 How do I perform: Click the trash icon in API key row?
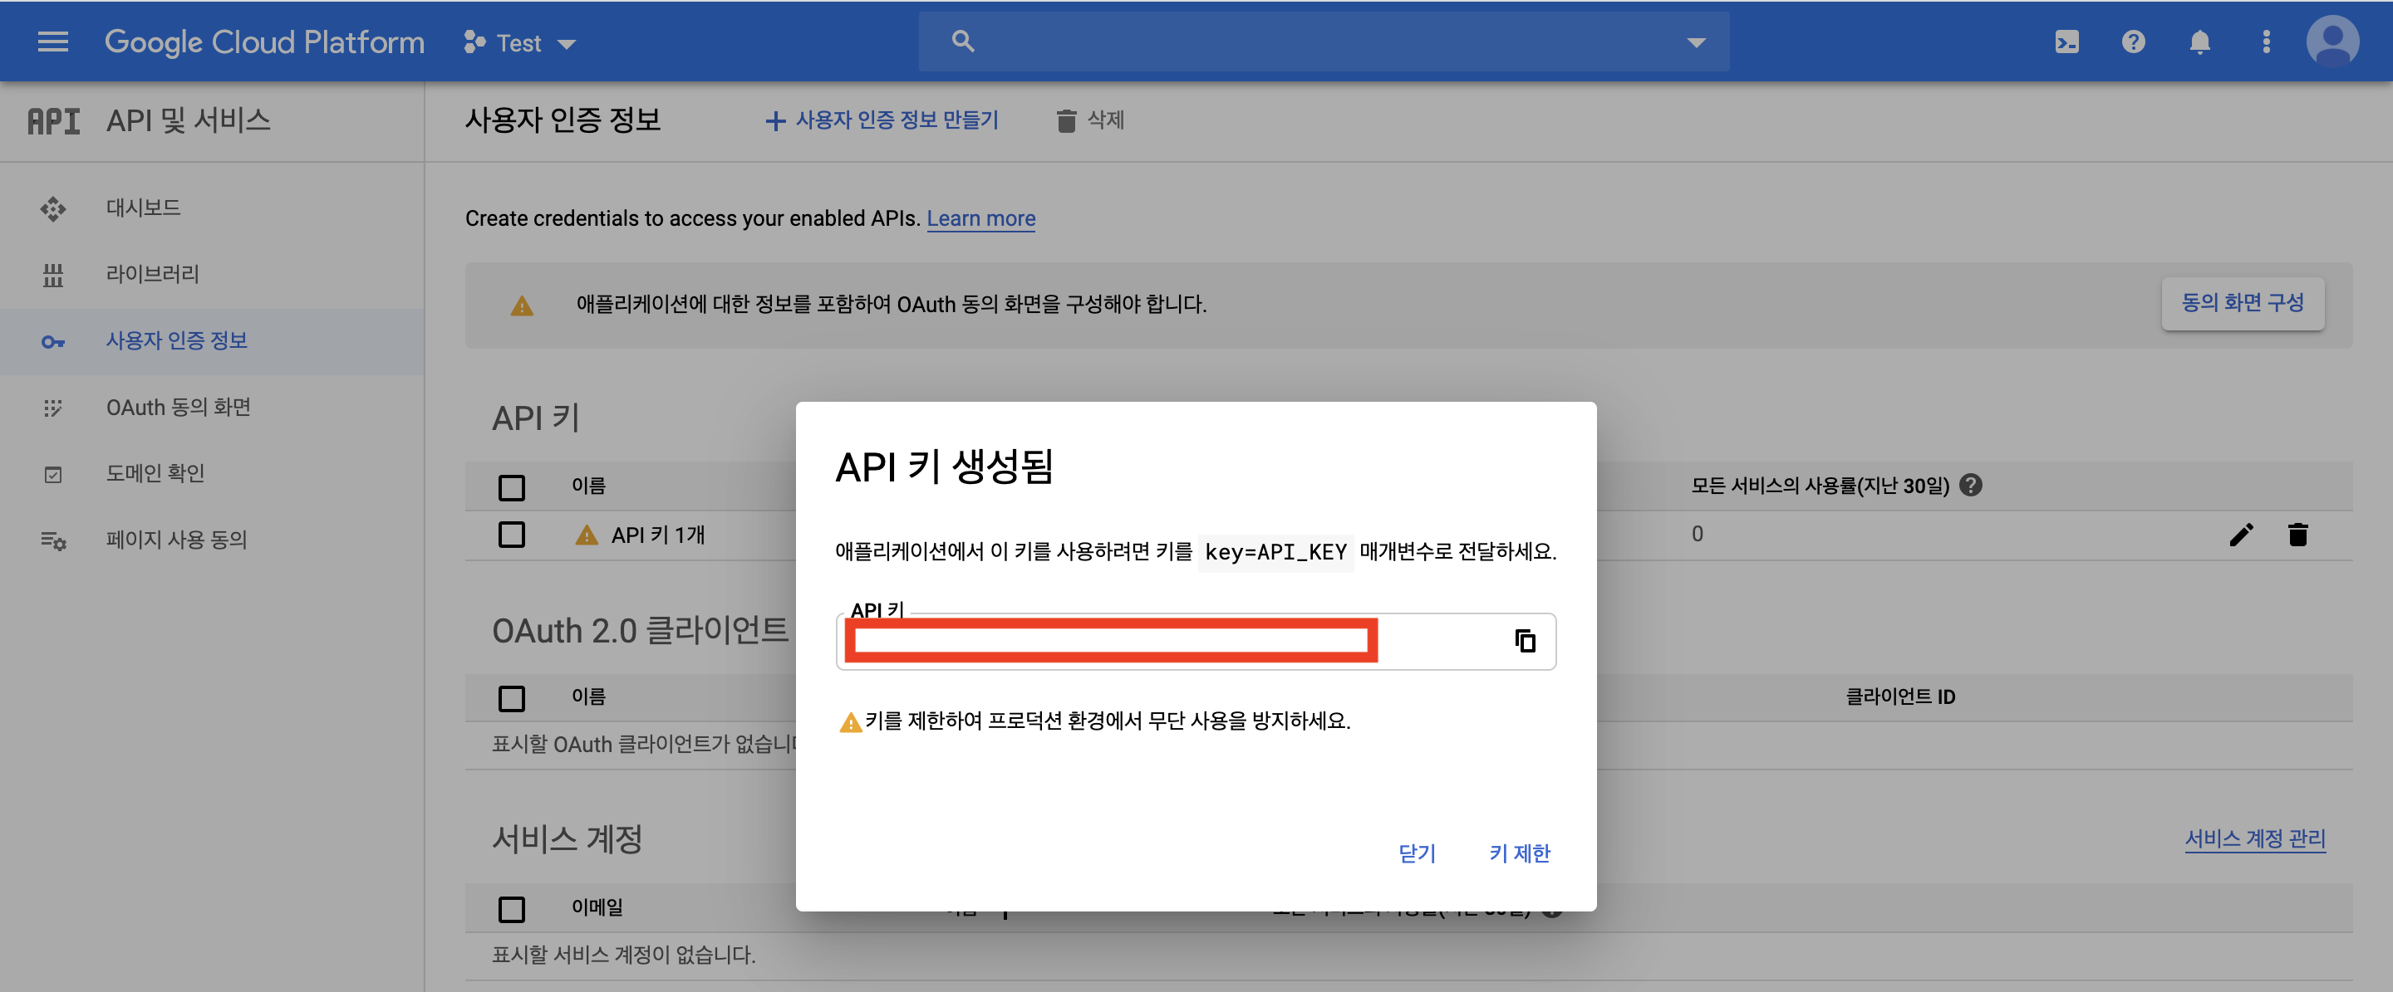pos(2297,535)
